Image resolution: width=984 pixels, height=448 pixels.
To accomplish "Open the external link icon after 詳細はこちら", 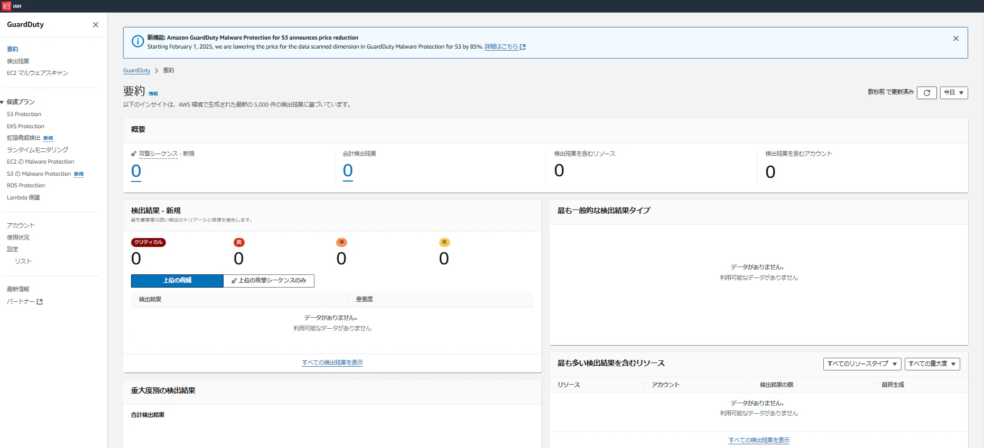I will click(x=523, y=47).
